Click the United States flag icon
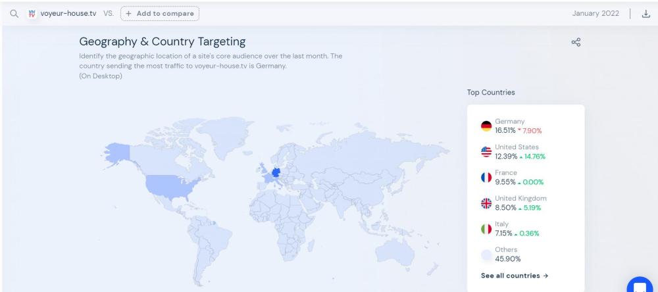This screenshot has width=658, height=292. click(486, 152)
